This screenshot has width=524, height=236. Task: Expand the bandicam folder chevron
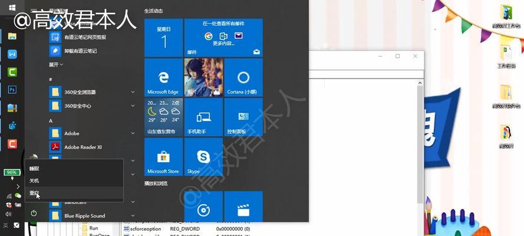(133, 202)
